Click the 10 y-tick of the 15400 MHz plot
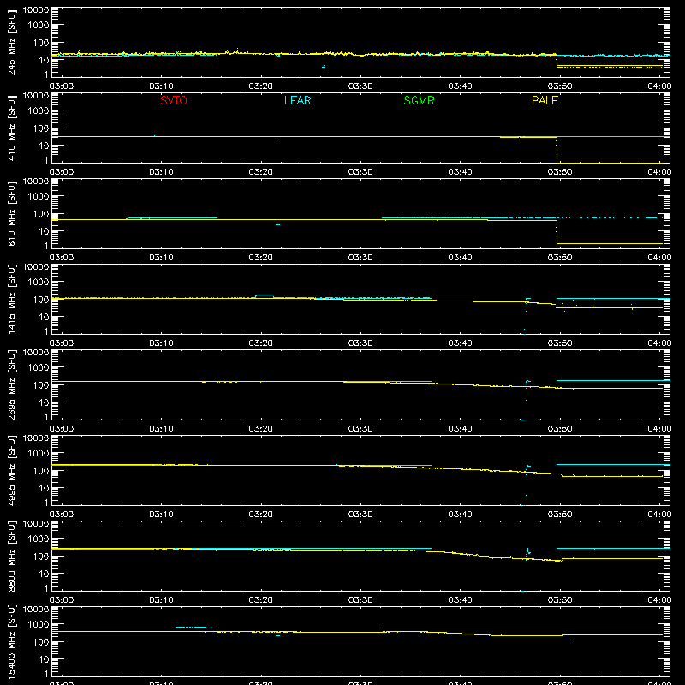This screenshot has width=685, height=685. [x=44, y=659]
